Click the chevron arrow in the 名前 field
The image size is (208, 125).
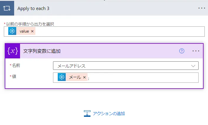193,66
